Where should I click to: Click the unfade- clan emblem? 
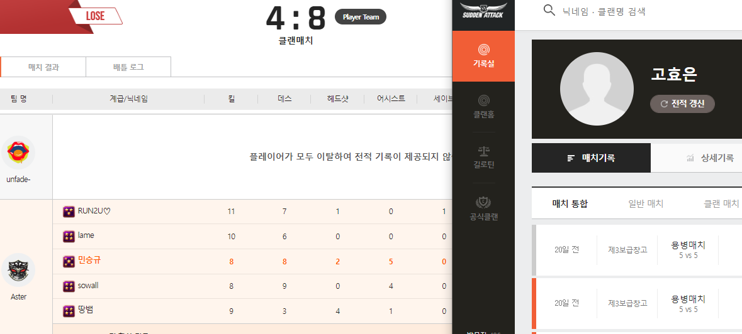(19, 153)
